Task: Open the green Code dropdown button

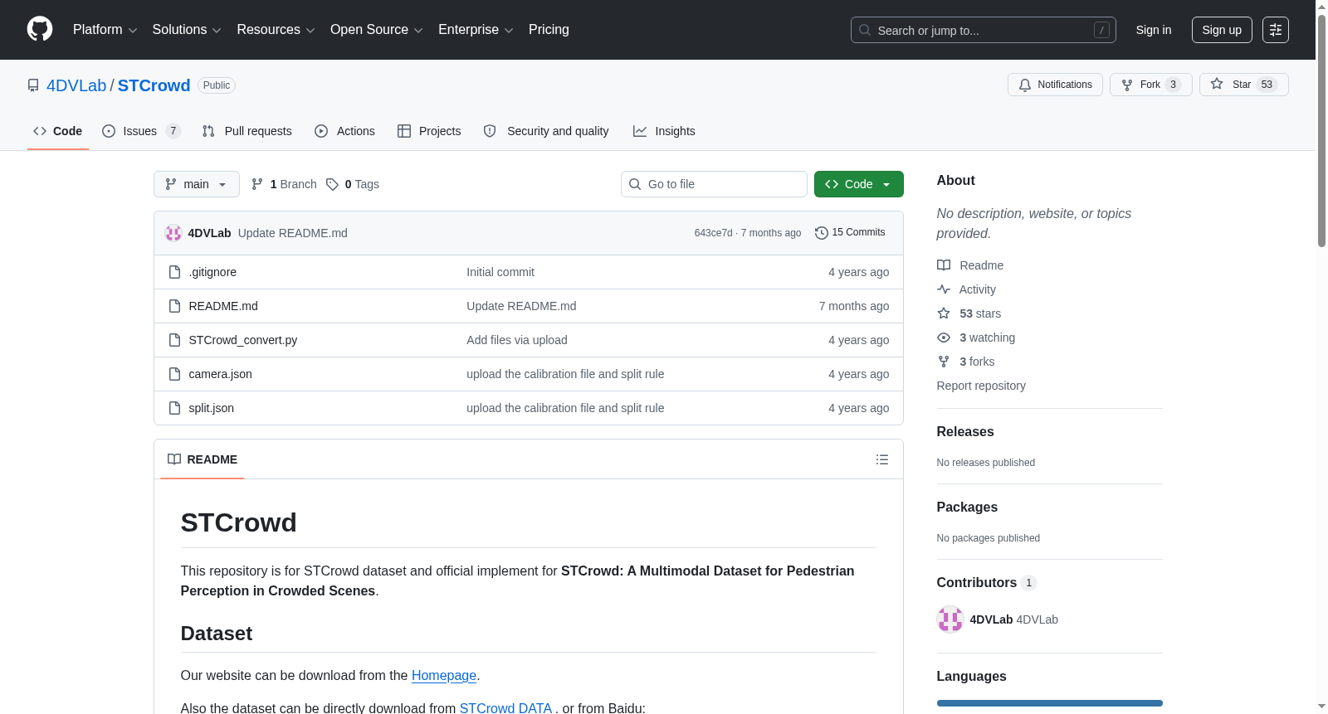Action: (859, 184)
